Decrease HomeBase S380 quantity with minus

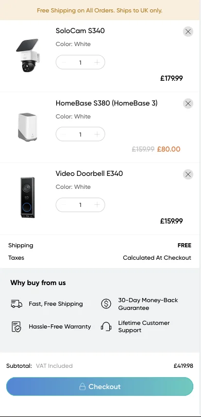click(63, 135)
